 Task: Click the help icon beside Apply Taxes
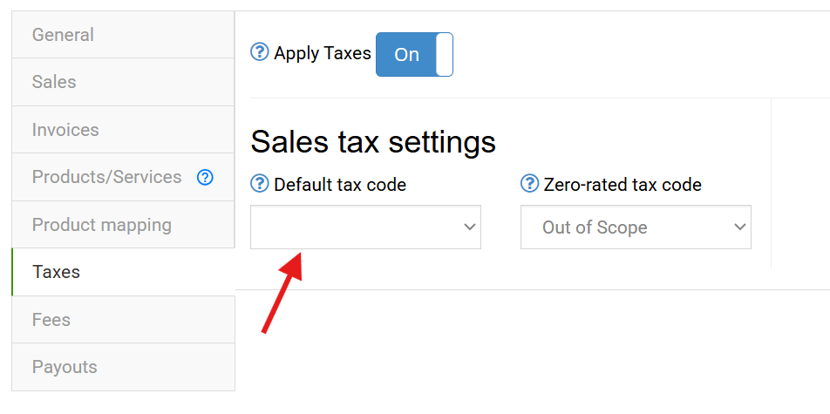pos(259,53)
